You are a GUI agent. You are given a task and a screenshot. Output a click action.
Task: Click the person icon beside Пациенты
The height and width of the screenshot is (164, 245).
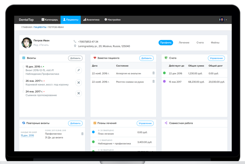(x=64, y=19)
